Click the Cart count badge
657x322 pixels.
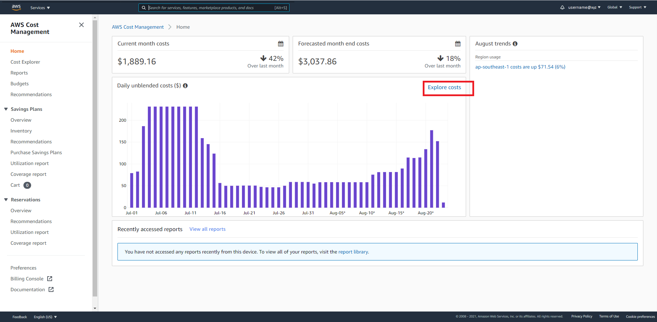27,185
